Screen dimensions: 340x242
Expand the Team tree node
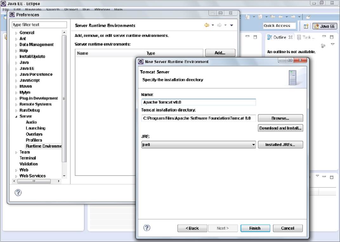point(16,152)
